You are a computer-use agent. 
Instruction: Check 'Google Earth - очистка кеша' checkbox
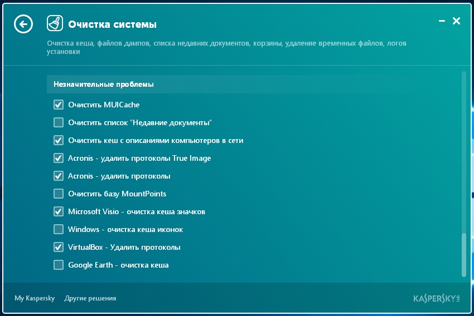pyautogui.click(x=59, y=265)
